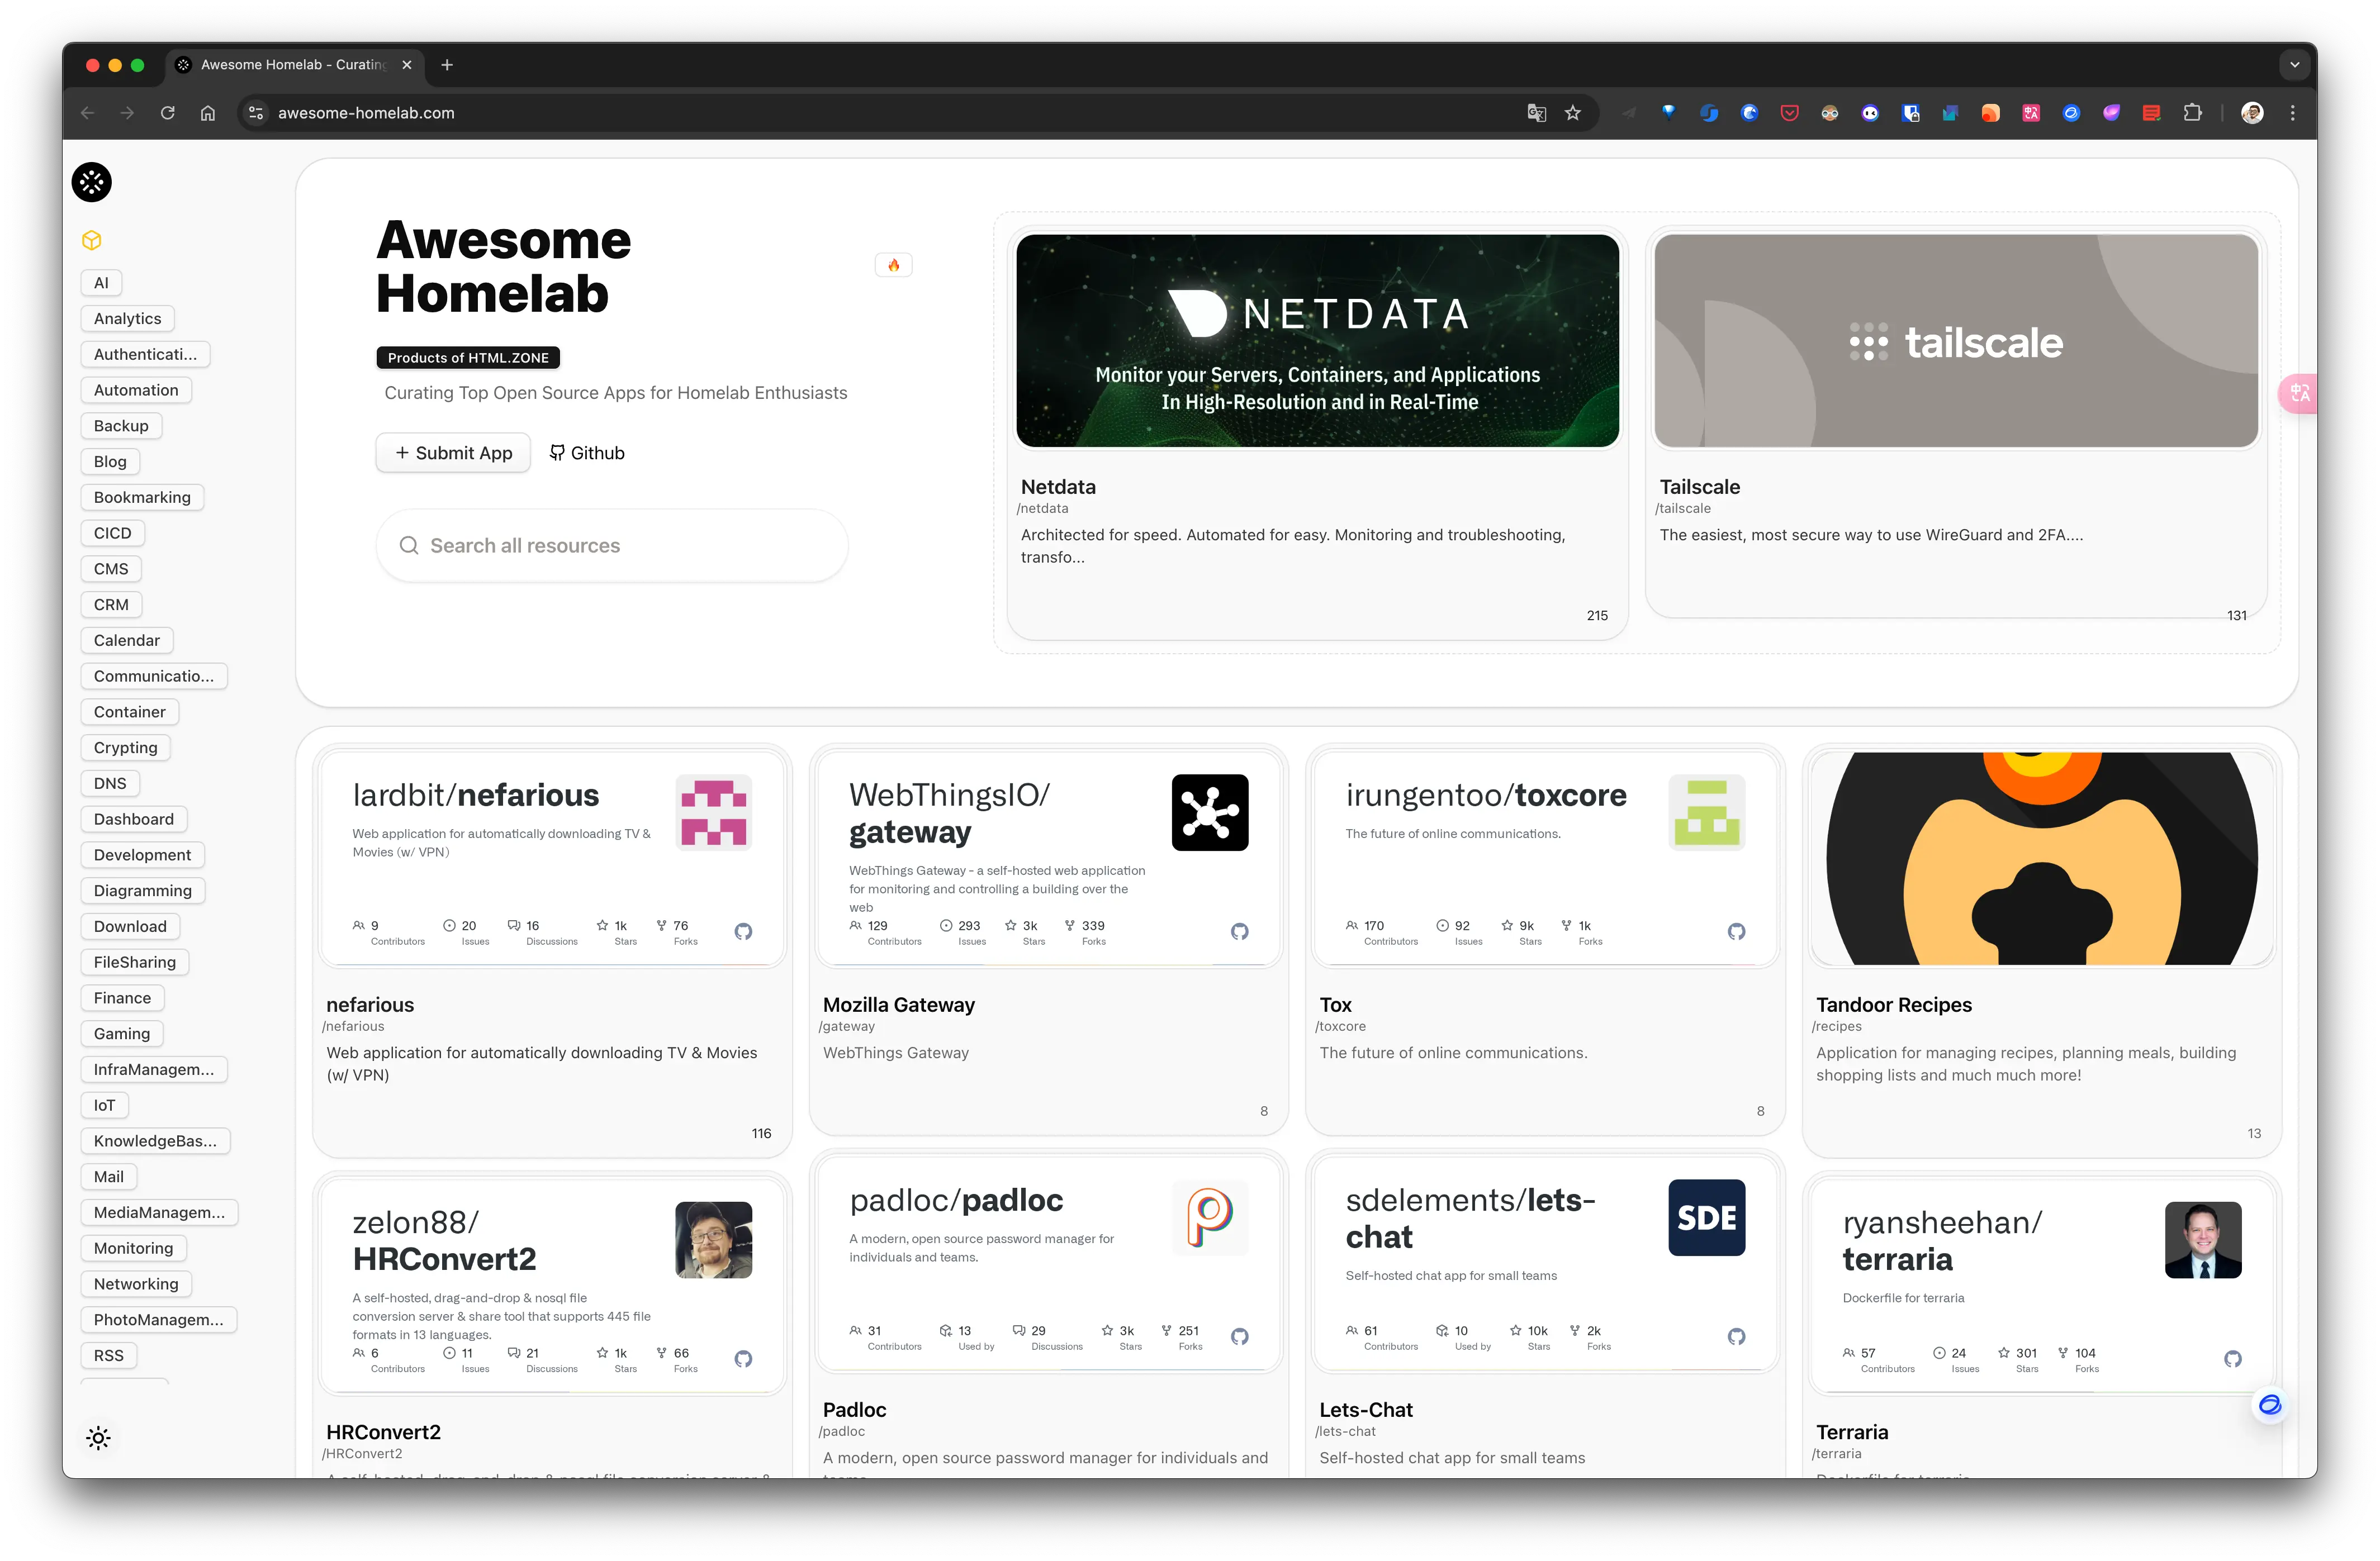Bookmark this page with star icon
The height and width of the screenshot is (1561, 2380).
(x=1573, y=113)
